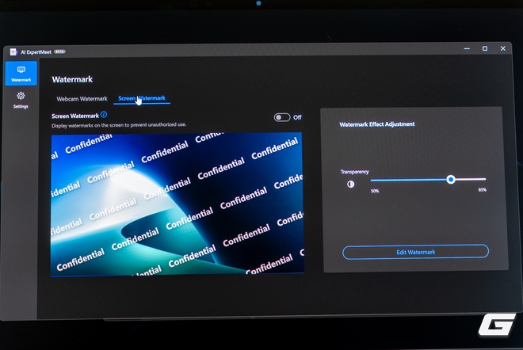Viewport: 523px width, 350px height.
Task: Minimize the AI ExpertMeet window
Action: (467, 48)
